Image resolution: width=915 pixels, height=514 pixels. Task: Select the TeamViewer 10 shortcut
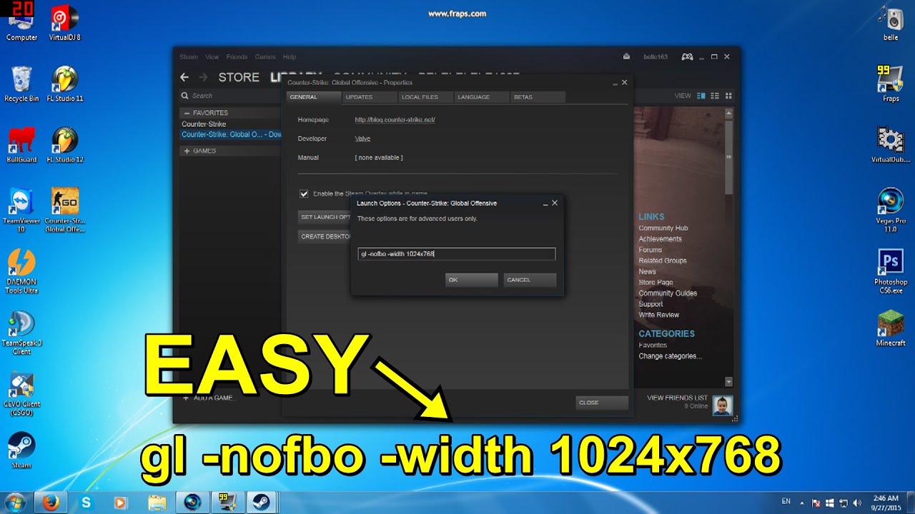(x=21, y=210)
